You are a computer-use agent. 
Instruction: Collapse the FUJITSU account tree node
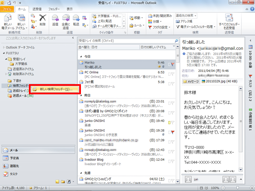pyautogui.click(x=4, y=53)
